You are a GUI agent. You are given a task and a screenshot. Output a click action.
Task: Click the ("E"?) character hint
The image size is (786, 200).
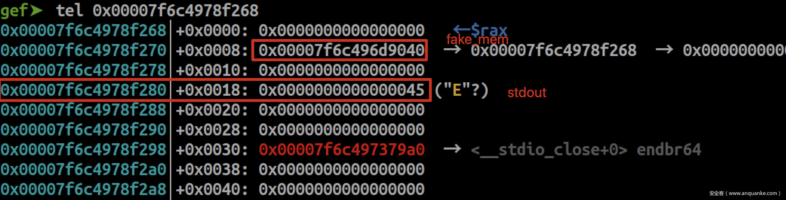click(461, 90)
